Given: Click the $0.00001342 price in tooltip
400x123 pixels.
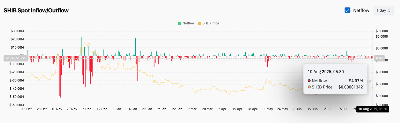Looking at the screenshot, I should click(x=350, y=87).
